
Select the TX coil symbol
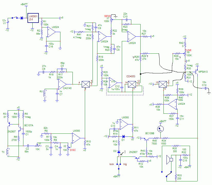pos(8,152)
